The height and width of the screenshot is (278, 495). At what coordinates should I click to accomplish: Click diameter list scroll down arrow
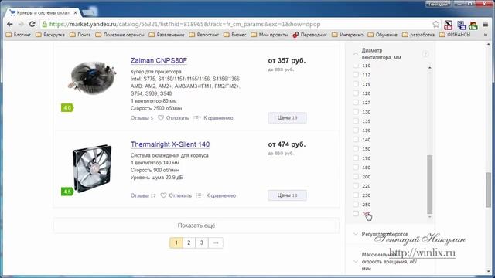(430, 217)
